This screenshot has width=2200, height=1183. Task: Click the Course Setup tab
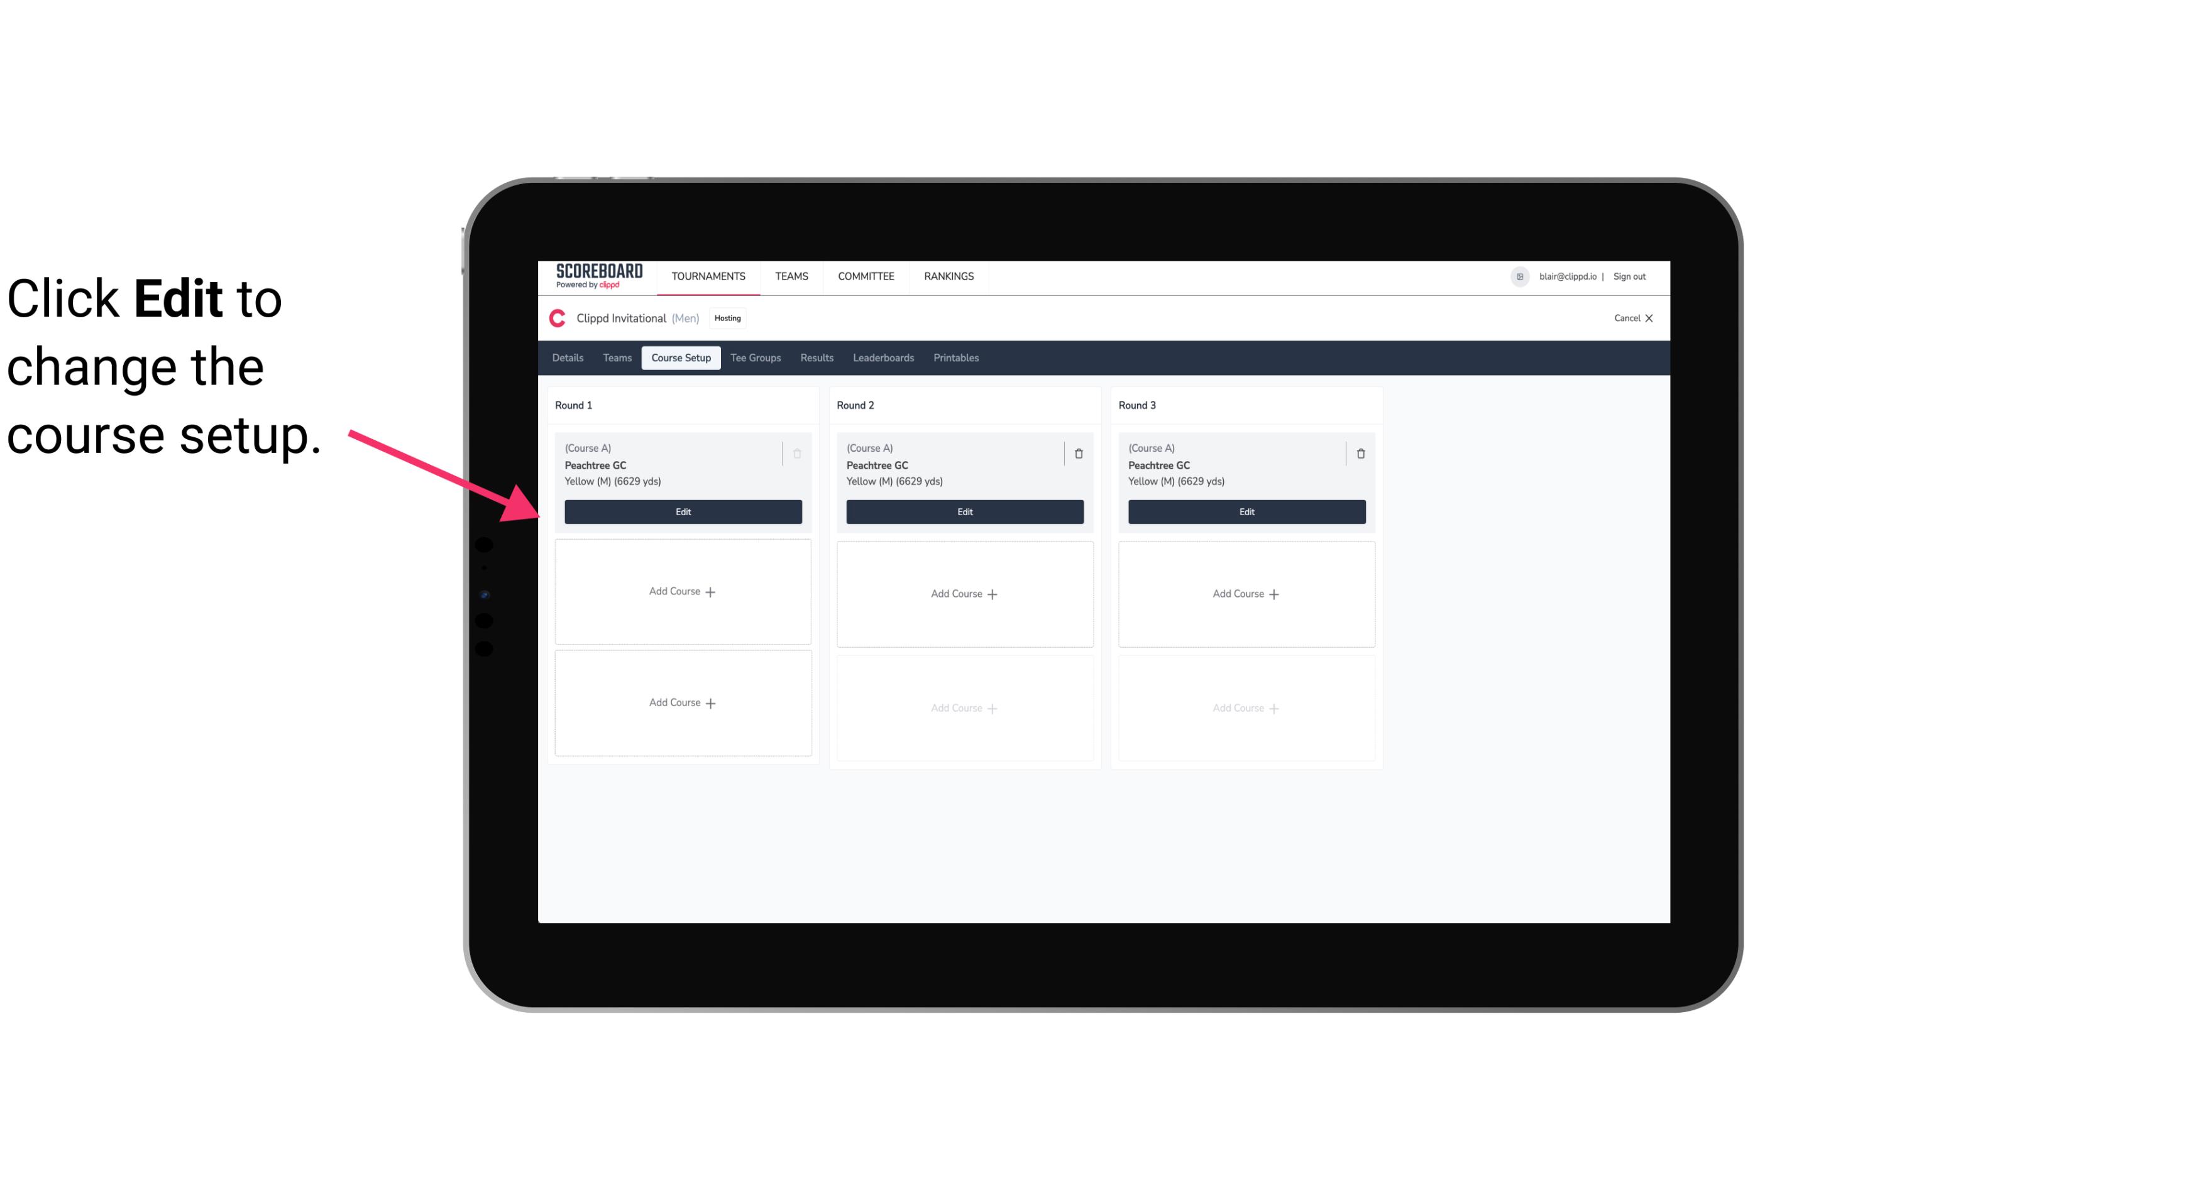680,358
